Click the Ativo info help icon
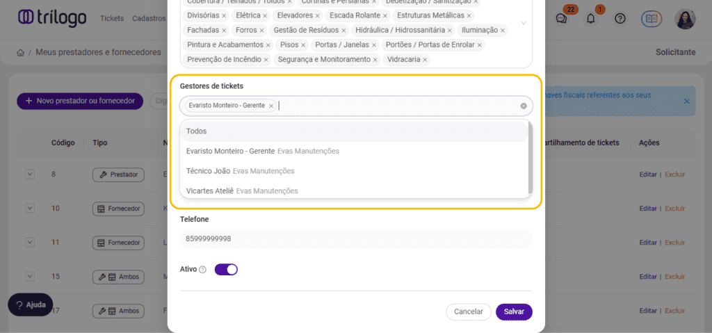 [203, 270]
